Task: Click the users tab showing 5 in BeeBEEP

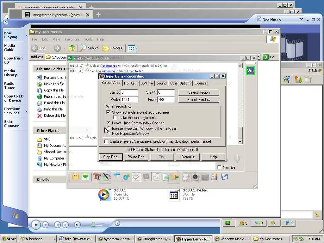Action: click(243, 223)
